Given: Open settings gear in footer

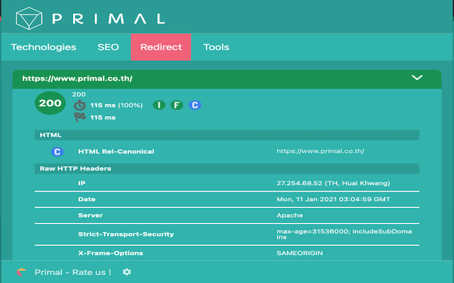Looking at the screenshot, I should pyautogui.click(x=126, y=272).
